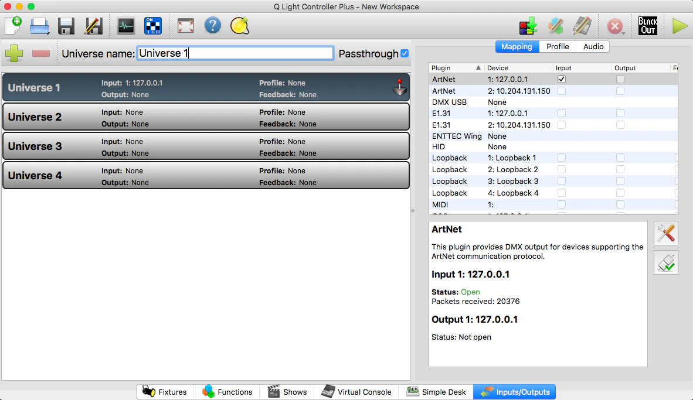Click the New Workspace icon
Screen dimensions: 693x400
pos(13,26)
